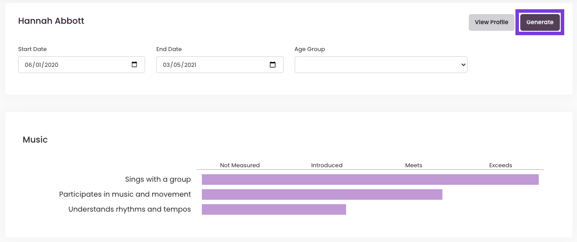Click the 'Music' section heading
The width and height of the screenshot is (577, 242).
coord(35,139)
